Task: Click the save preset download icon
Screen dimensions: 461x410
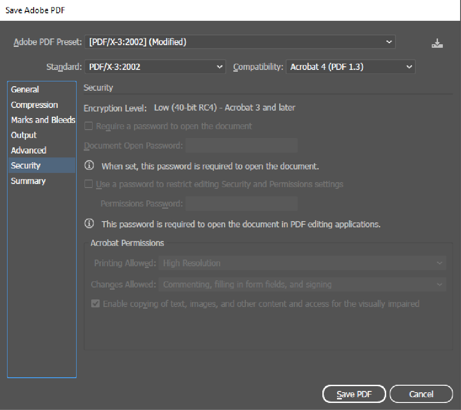Action: pyautogui.click(x=437, y=43)
